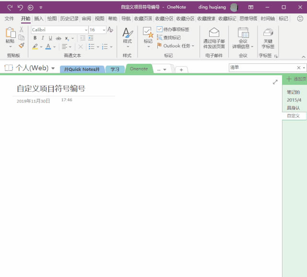The image size is (307, 277).
Task: Select the 学习 section tab
Action: click(x=115, y=69)
